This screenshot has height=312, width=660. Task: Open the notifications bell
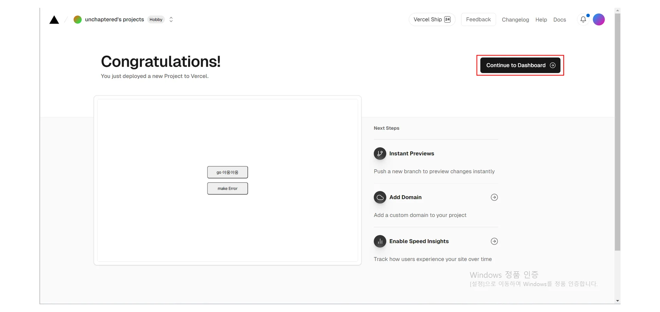click(x=583, y=20)
